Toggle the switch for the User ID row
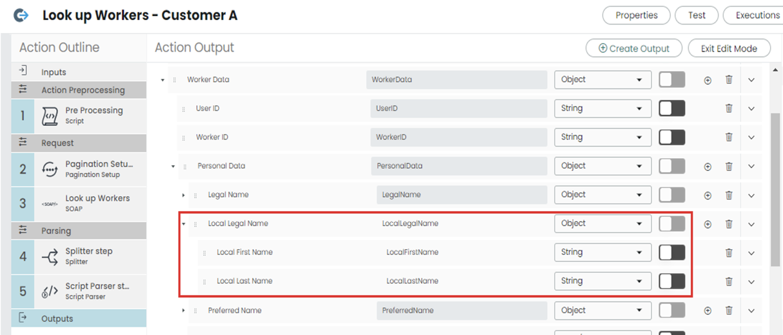This screenshot has width=783, height=335. click(x=671, y=108)
